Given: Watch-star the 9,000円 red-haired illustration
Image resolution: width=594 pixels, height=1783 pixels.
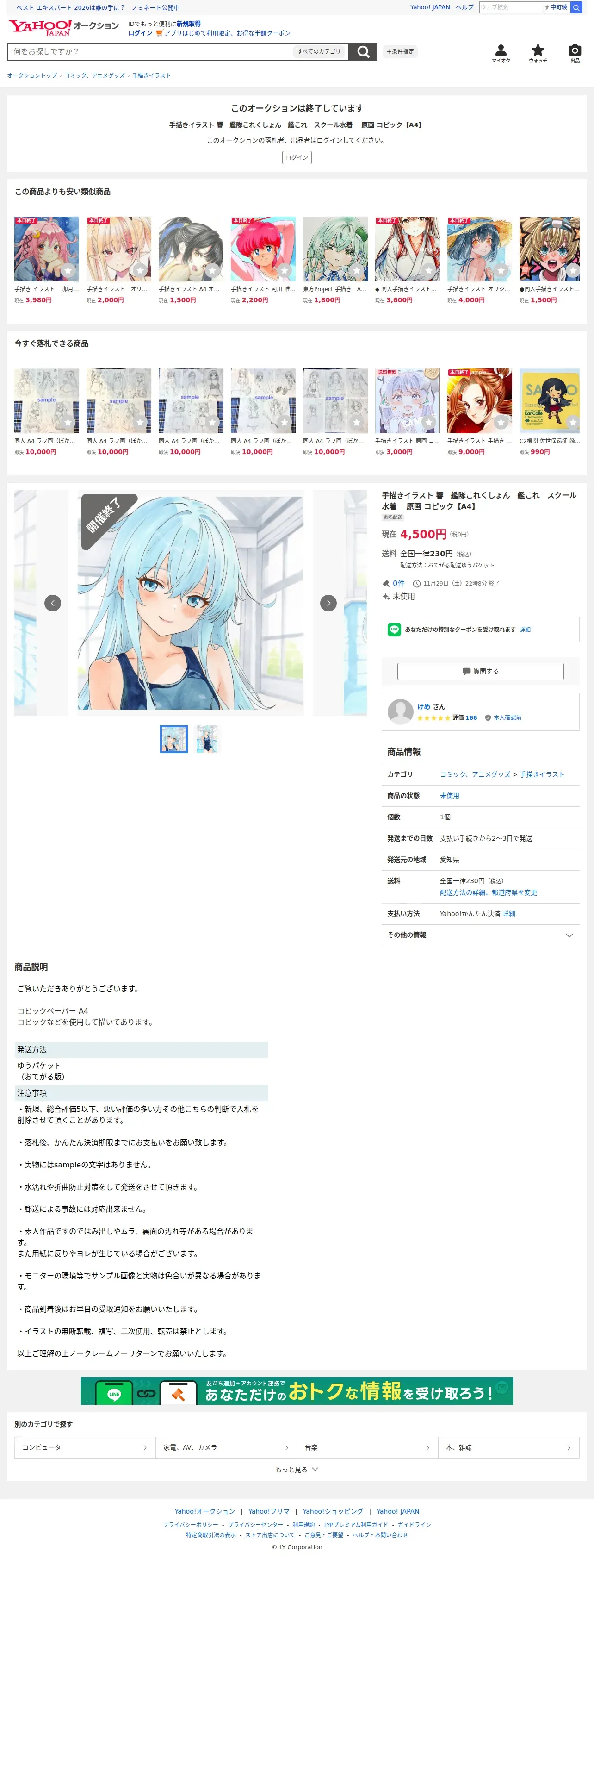Looking at the screenshot, I should click(501, 422).
